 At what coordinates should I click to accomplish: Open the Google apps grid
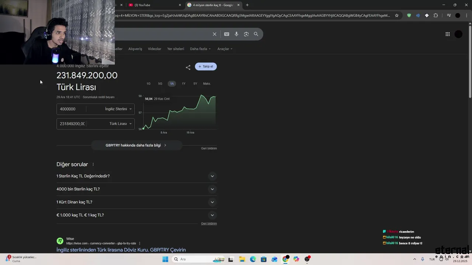pyautogui.click(x=447, y=34)
